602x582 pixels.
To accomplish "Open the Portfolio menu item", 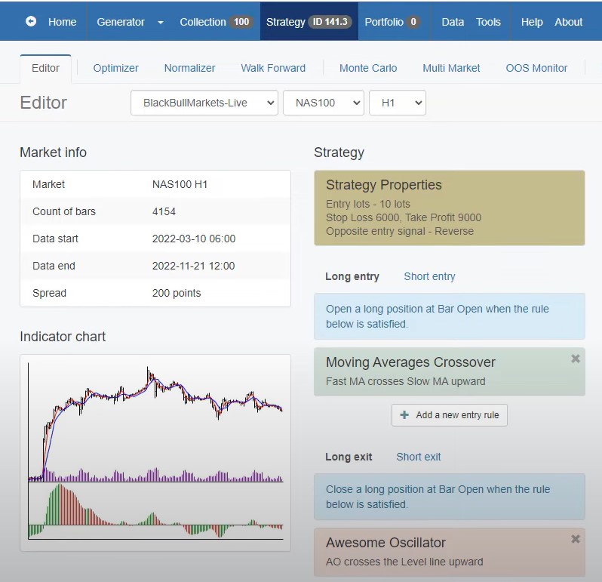I will [392, 22].
